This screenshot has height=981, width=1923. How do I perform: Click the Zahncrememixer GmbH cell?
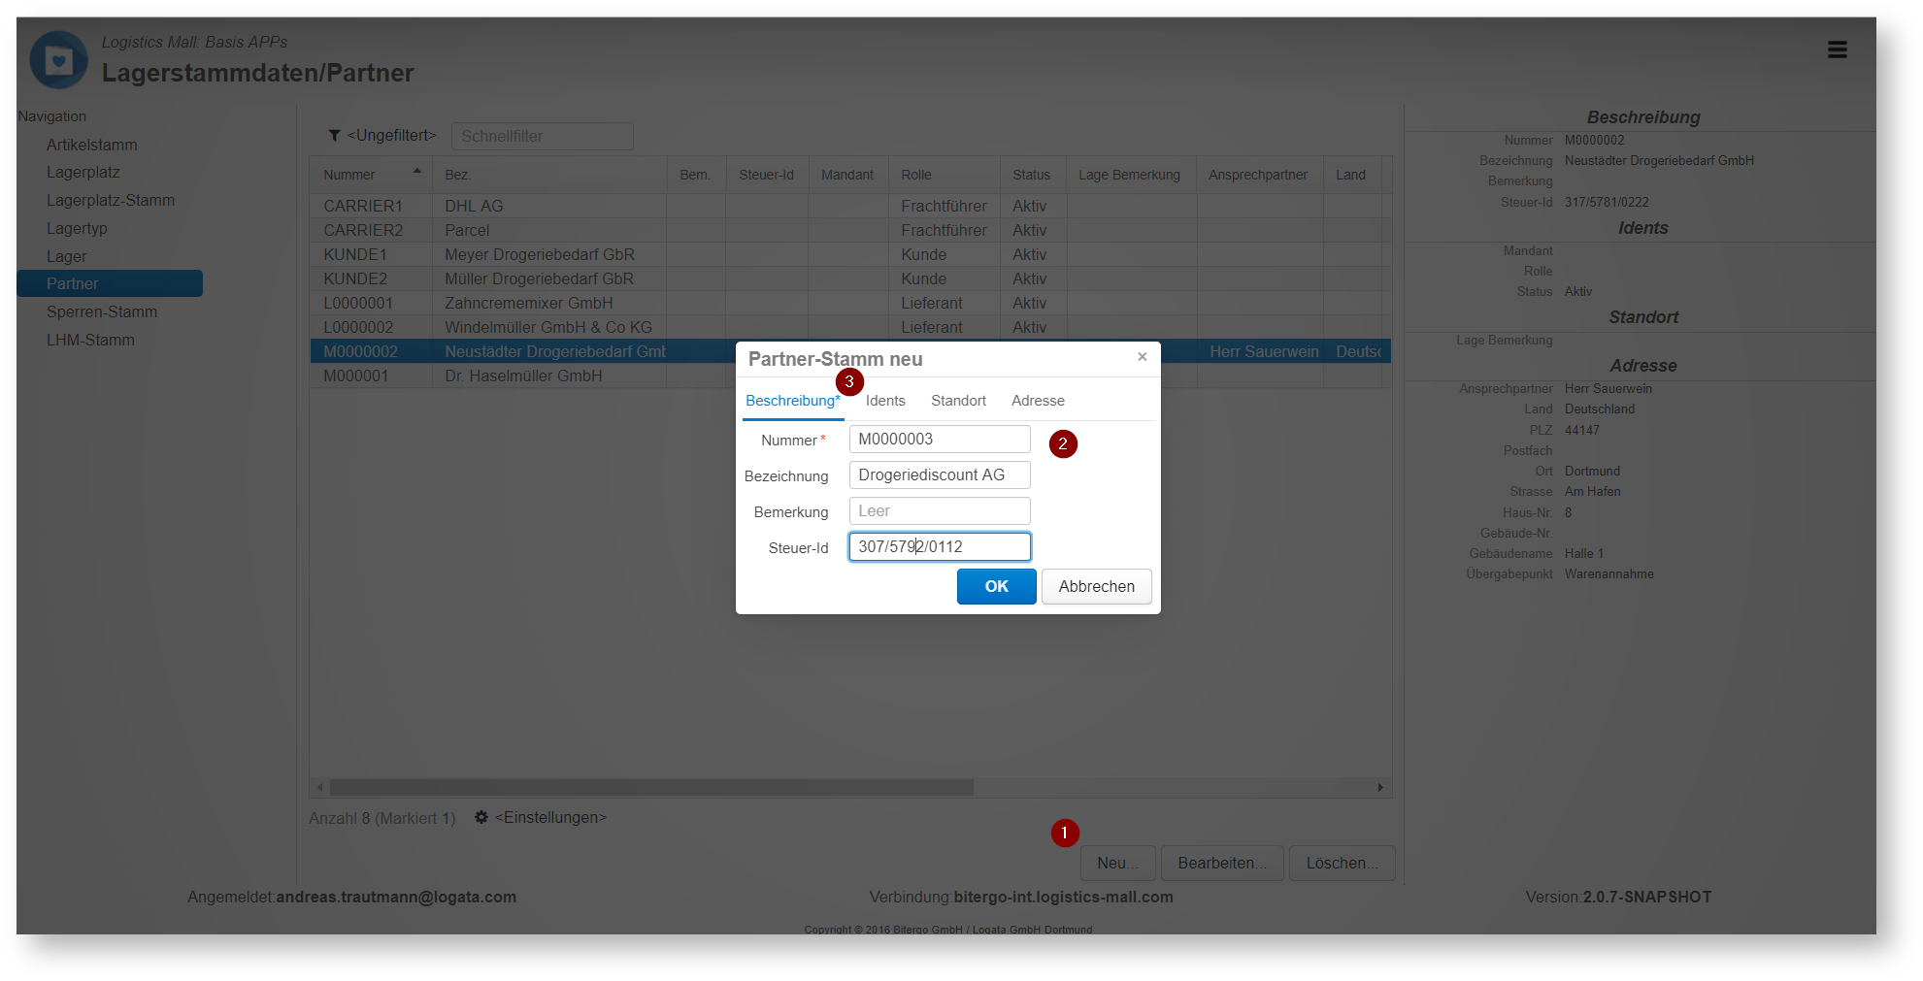(549, 303)
